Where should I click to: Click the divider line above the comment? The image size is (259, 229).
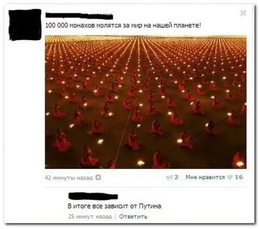(146, 187)
